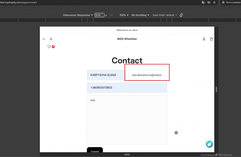Open the store search magnifier icon
241x157 pixels.
pos(51,39)
